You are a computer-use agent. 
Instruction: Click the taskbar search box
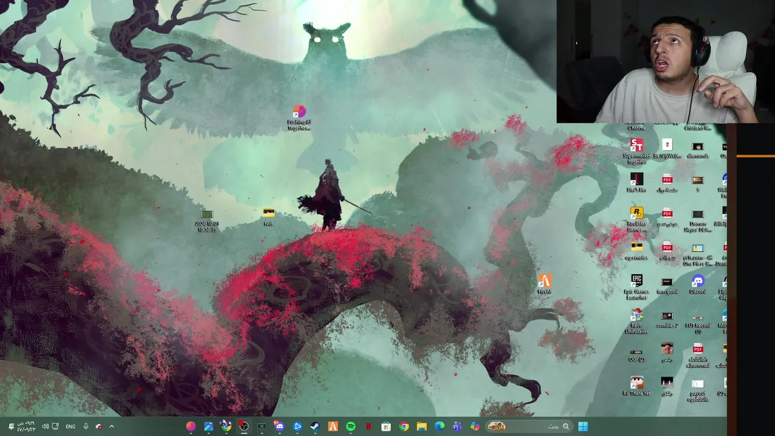pyautogui.click(x=529, y=426)
